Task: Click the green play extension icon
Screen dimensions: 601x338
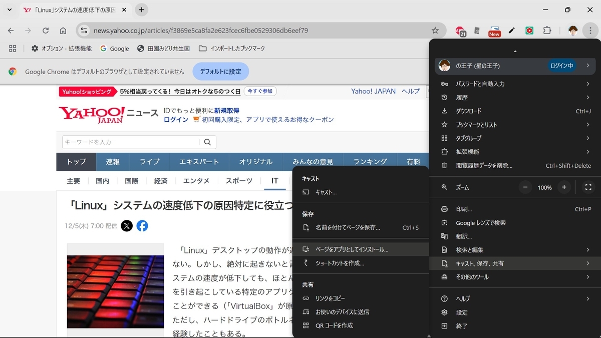Action: 529,31
